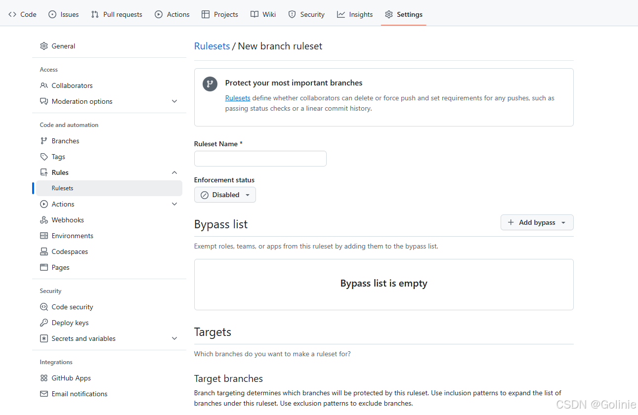Click the Rulesets breadcrumb link
This screenshot has width=638, height=415.
212,46
